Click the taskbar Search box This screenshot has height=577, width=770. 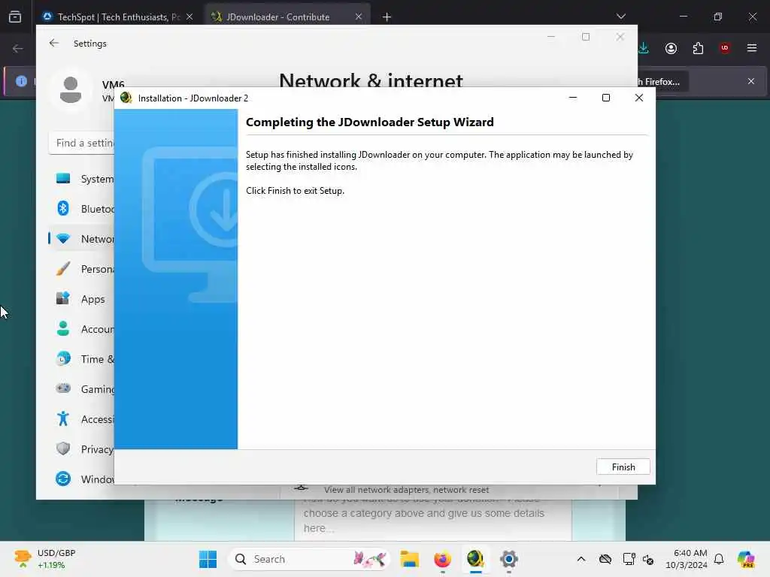(x=308, y=559)
